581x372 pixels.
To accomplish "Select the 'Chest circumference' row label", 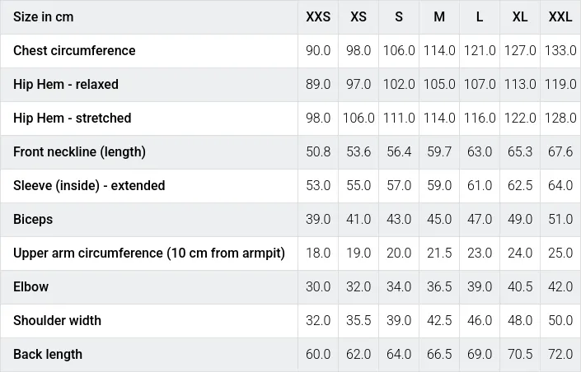I will 74,50.
